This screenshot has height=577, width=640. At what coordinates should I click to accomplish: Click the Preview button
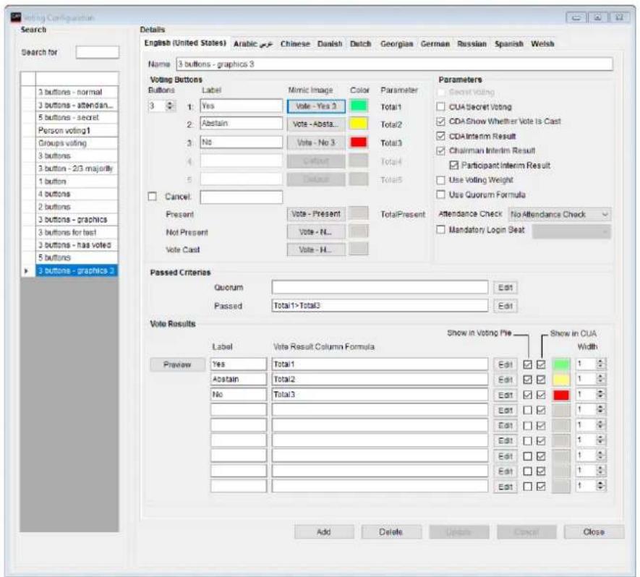178,364
